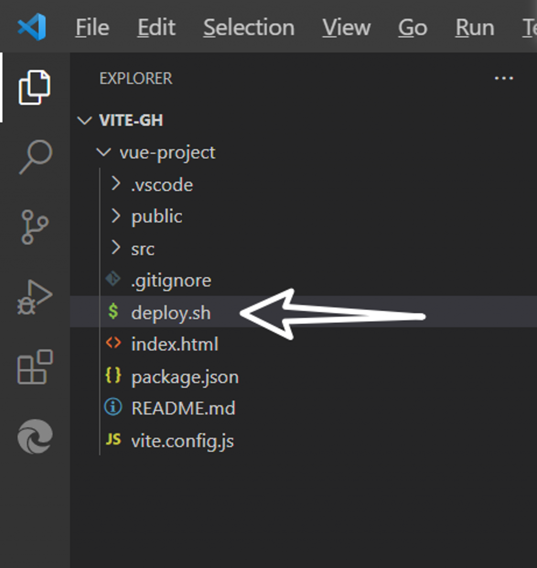This screenshot has width=537, height=568.
Task: Click the Microsoft Edge tools icon
Action: (x=35, y=437)
